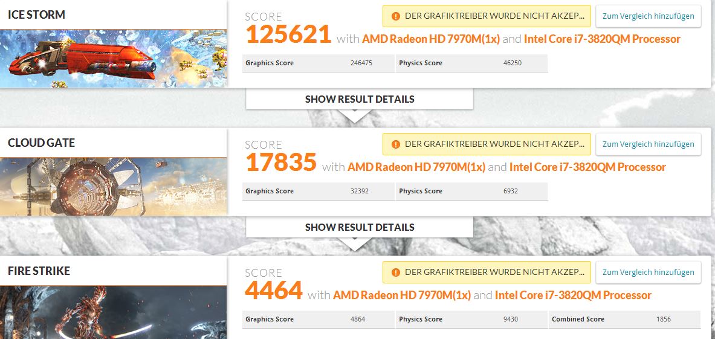Open Intel Core i7-3820QM link in Fire Strike
Screen dimensions: 715x339
coord(573,295)
